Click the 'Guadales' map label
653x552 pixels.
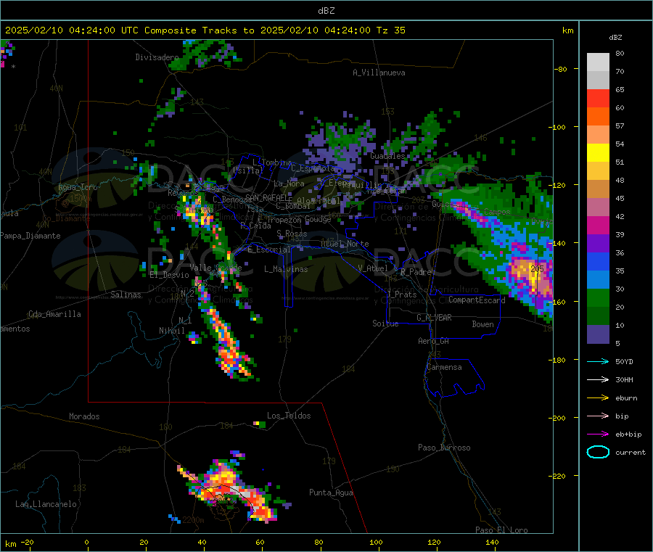[387, 156]
